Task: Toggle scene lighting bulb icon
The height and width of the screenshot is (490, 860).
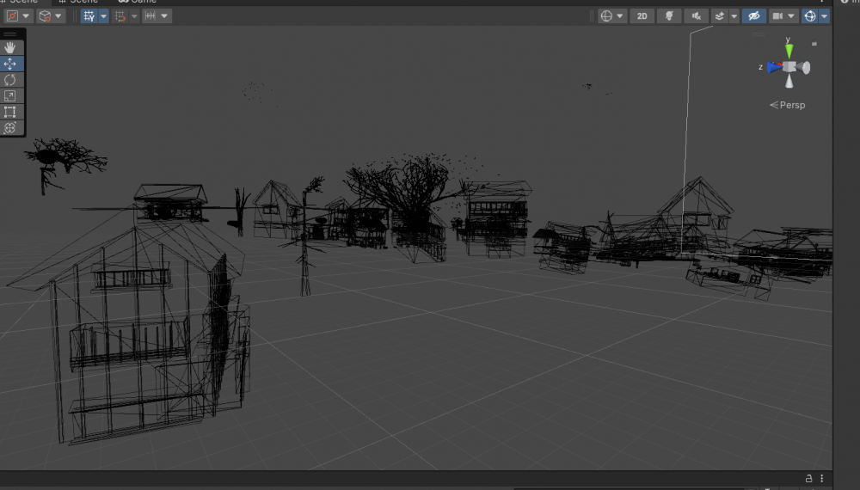Action: [669, 15]
